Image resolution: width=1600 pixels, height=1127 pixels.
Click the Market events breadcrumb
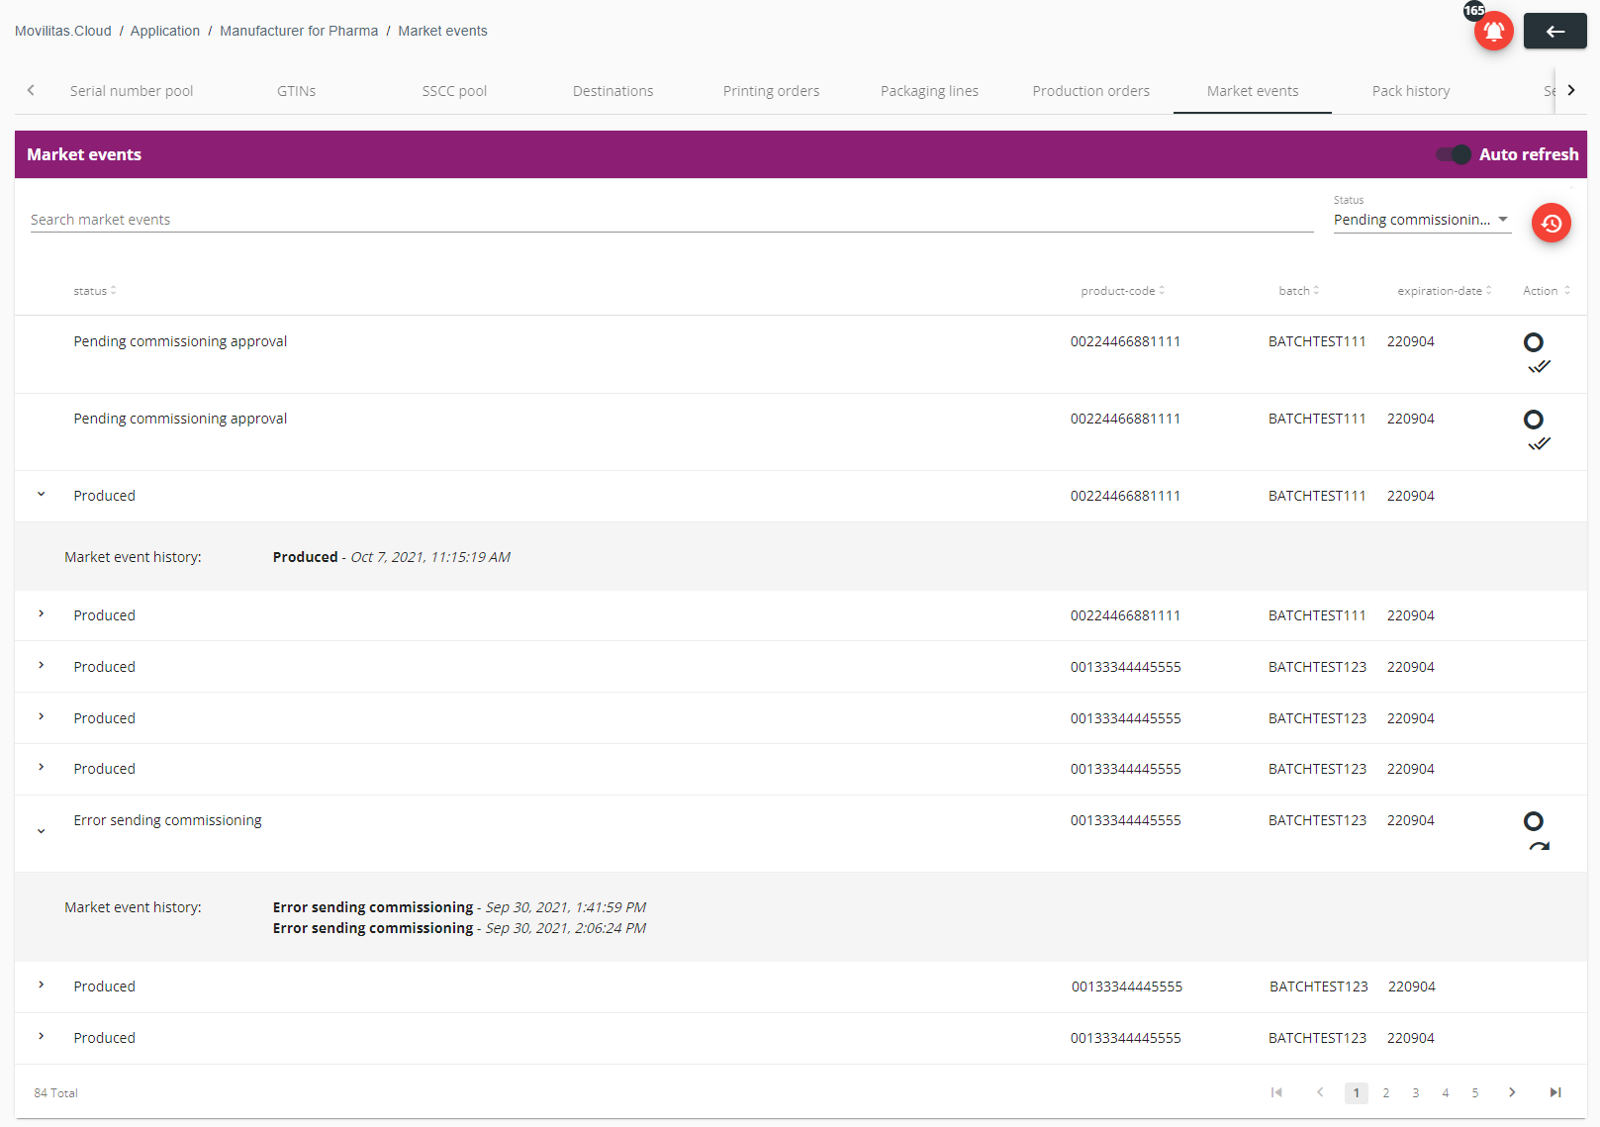click(x=442, y=31)
